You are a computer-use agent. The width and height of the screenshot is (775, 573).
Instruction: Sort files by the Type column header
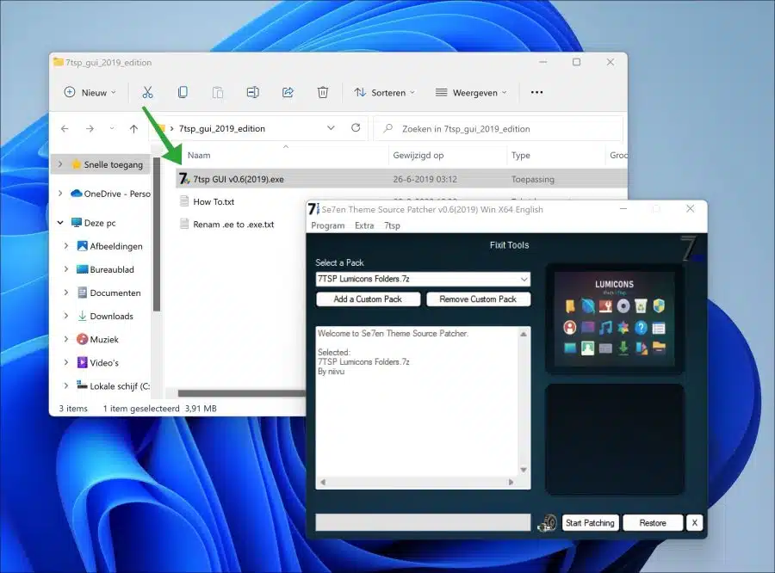coord(520,155)
